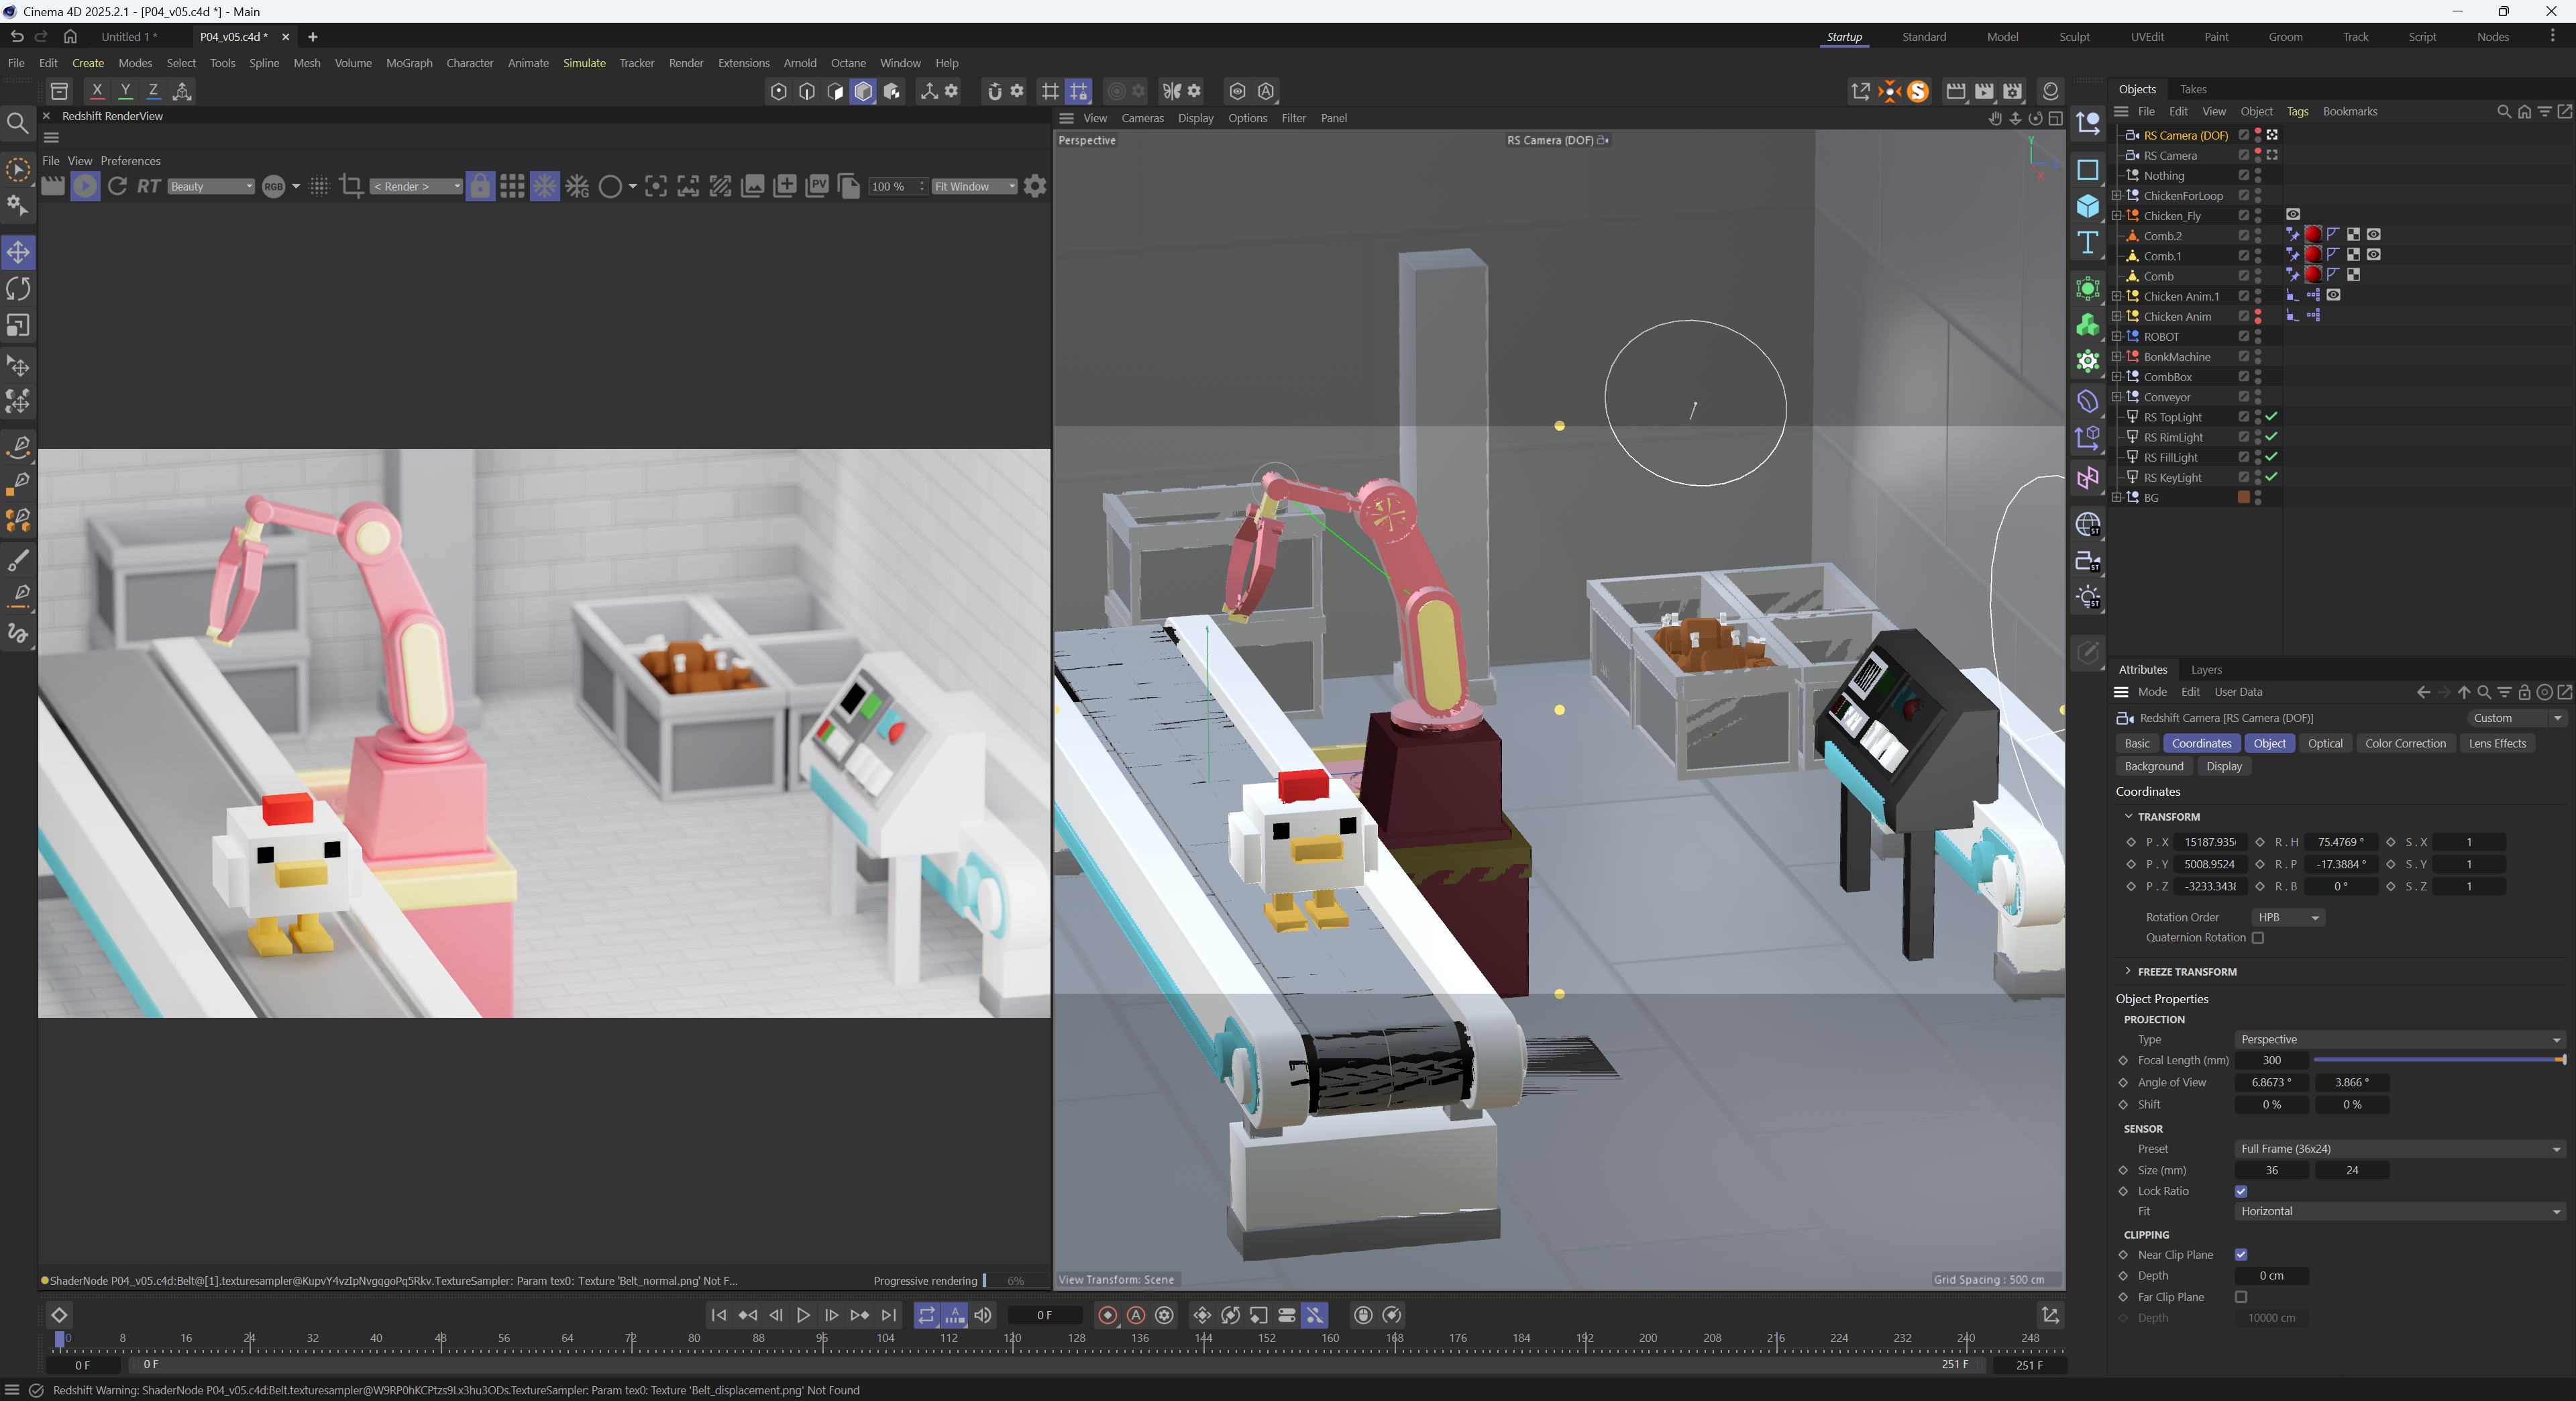Select the Move tool in left toolbar
This screenshot has height=1401, width=2576.
point(19,252)
